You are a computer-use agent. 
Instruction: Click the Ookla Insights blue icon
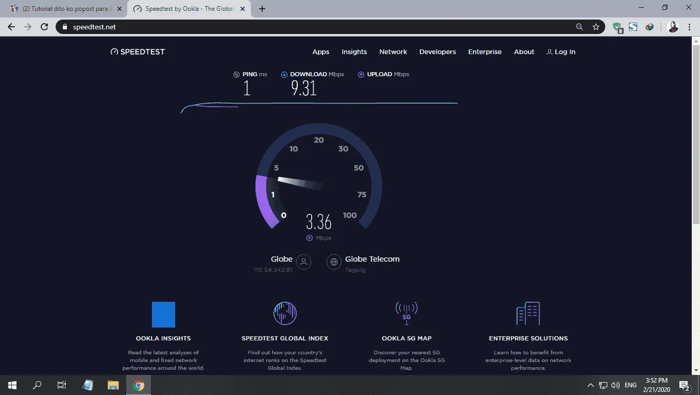[x=163, y=315]
